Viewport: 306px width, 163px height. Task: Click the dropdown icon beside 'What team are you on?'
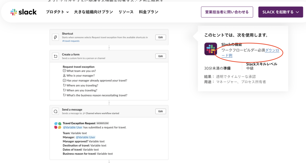click(64, 71)
